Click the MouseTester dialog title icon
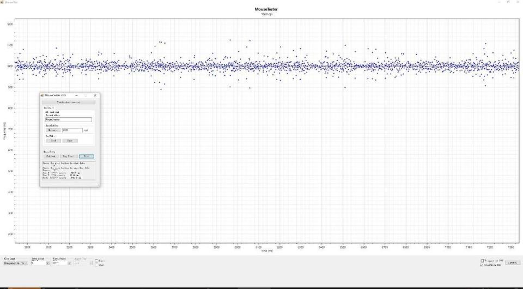This screenshot has width=523, height=289. tap(42, 95)
